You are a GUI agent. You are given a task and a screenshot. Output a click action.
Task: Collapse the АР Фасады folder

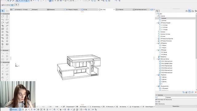pyautogui.click(x=157, y=50)
